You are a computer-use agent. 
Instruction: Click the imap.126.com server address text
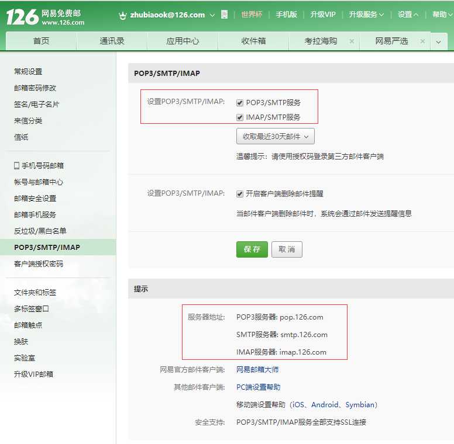[x=303, y=352]
